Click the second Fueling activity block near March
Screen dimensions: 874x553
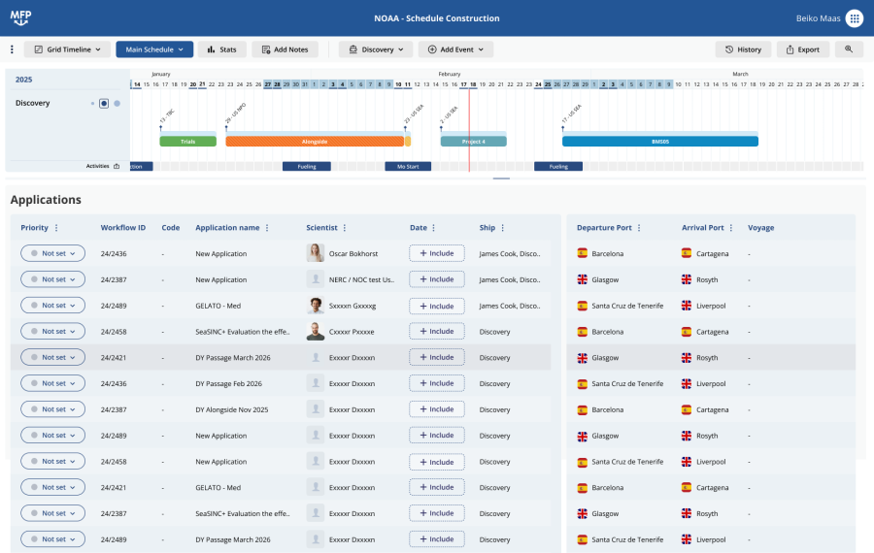coord(558,167)
